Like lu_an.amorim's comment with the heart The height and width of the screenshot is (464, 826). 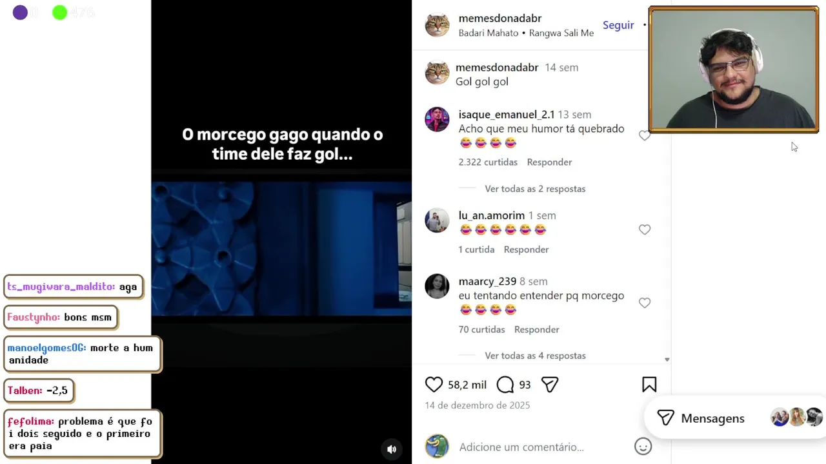pos(645,229)
